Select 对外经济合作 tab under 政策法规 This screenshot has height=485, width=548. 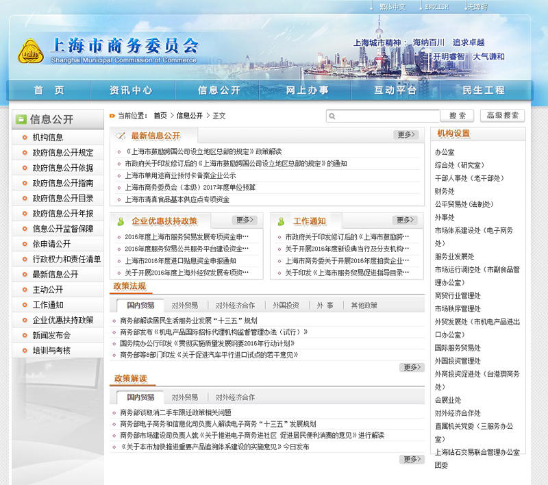click(235, 306)
